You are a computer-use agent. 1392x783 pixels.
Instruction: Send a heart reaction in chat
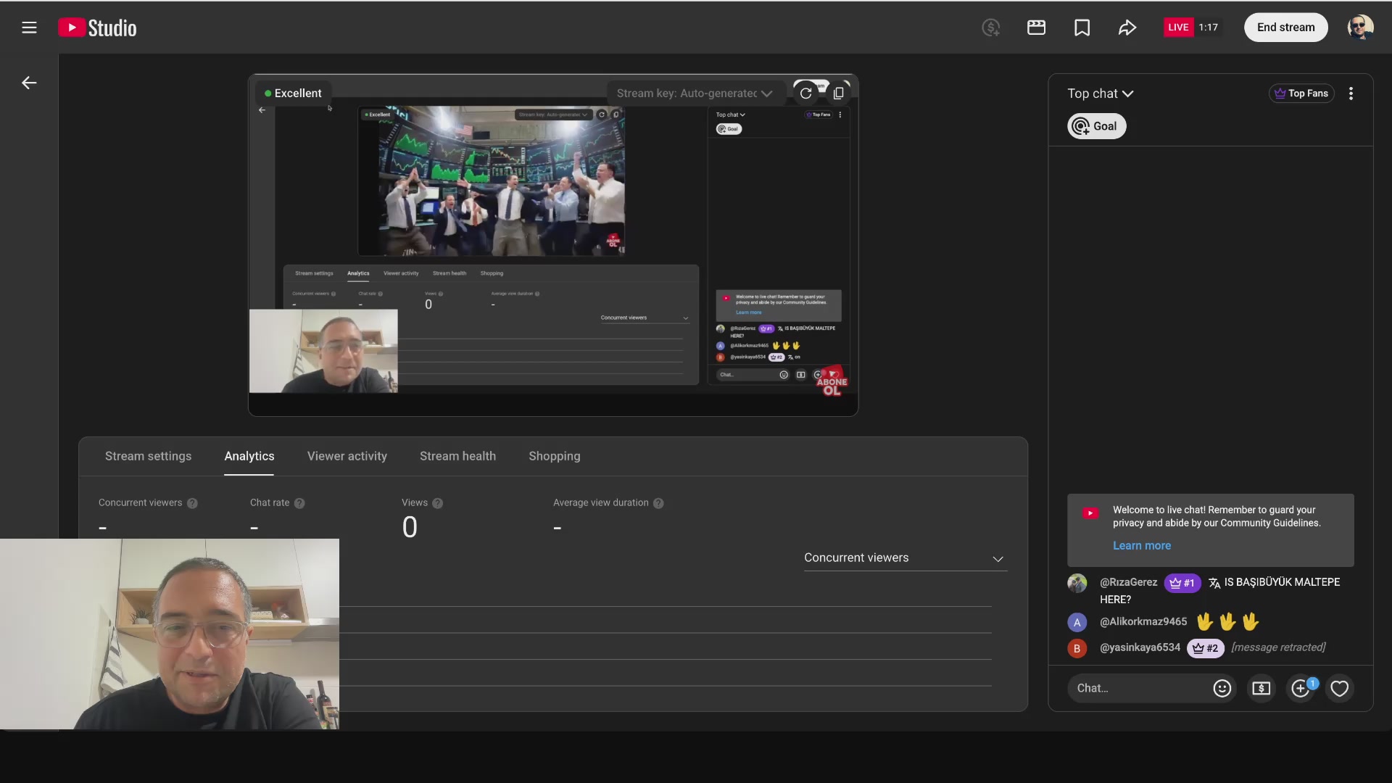(1340, 688)
